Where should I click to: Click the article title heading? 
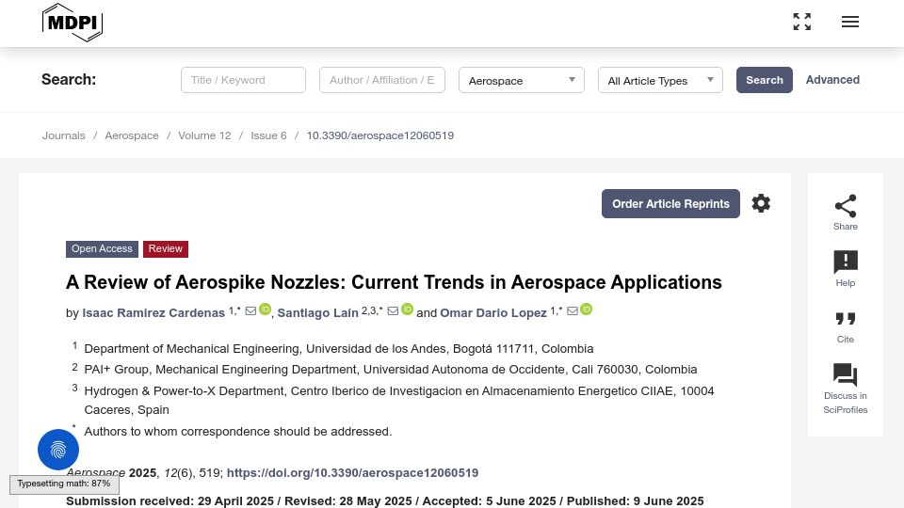pyautogui.click(x=394, y=282)
